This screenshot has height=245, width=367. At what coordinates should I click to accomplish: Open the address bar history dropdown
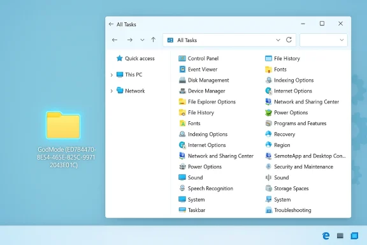point(278,40)
